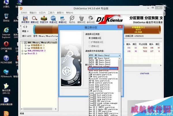The image size is (173, 116).
Task: Open the 回收站 recycle bin desktop icon
Action: point(6,18)
